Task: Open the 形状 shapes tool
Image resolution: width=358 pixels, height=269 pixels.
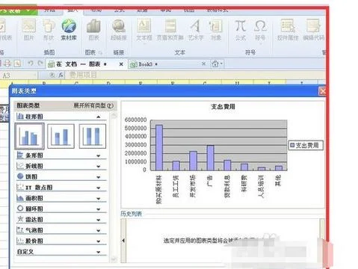Action: (49, 30)
